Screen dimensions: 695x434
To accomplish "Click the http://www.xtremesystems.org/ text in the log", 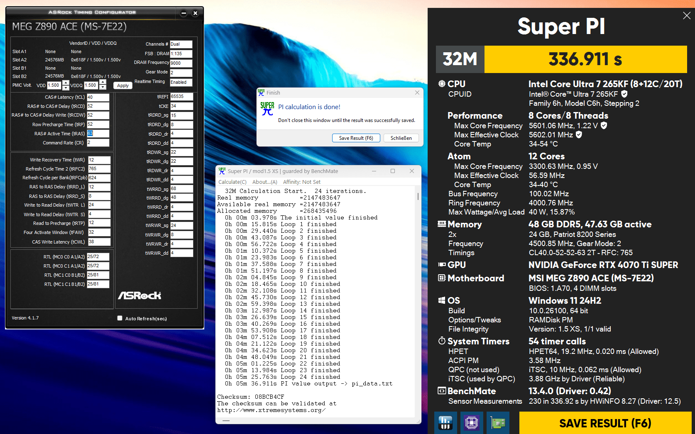I will pos(271,410).
